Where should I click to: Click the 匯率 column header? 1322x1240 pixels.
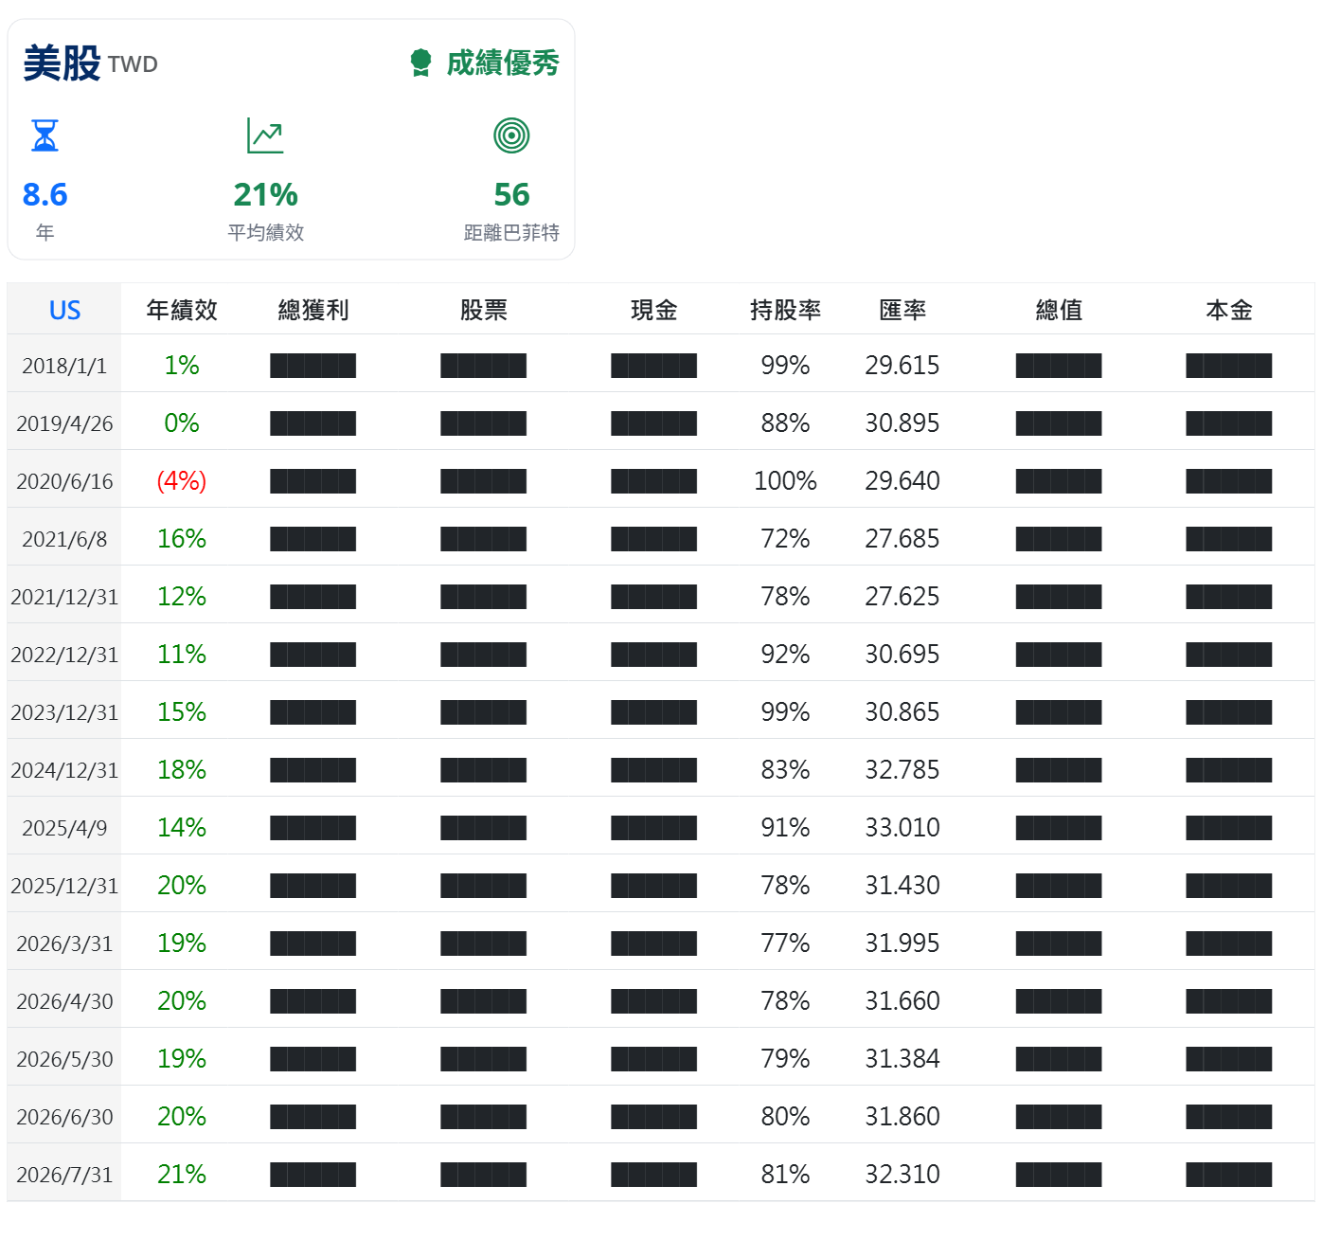coord(902,310)
